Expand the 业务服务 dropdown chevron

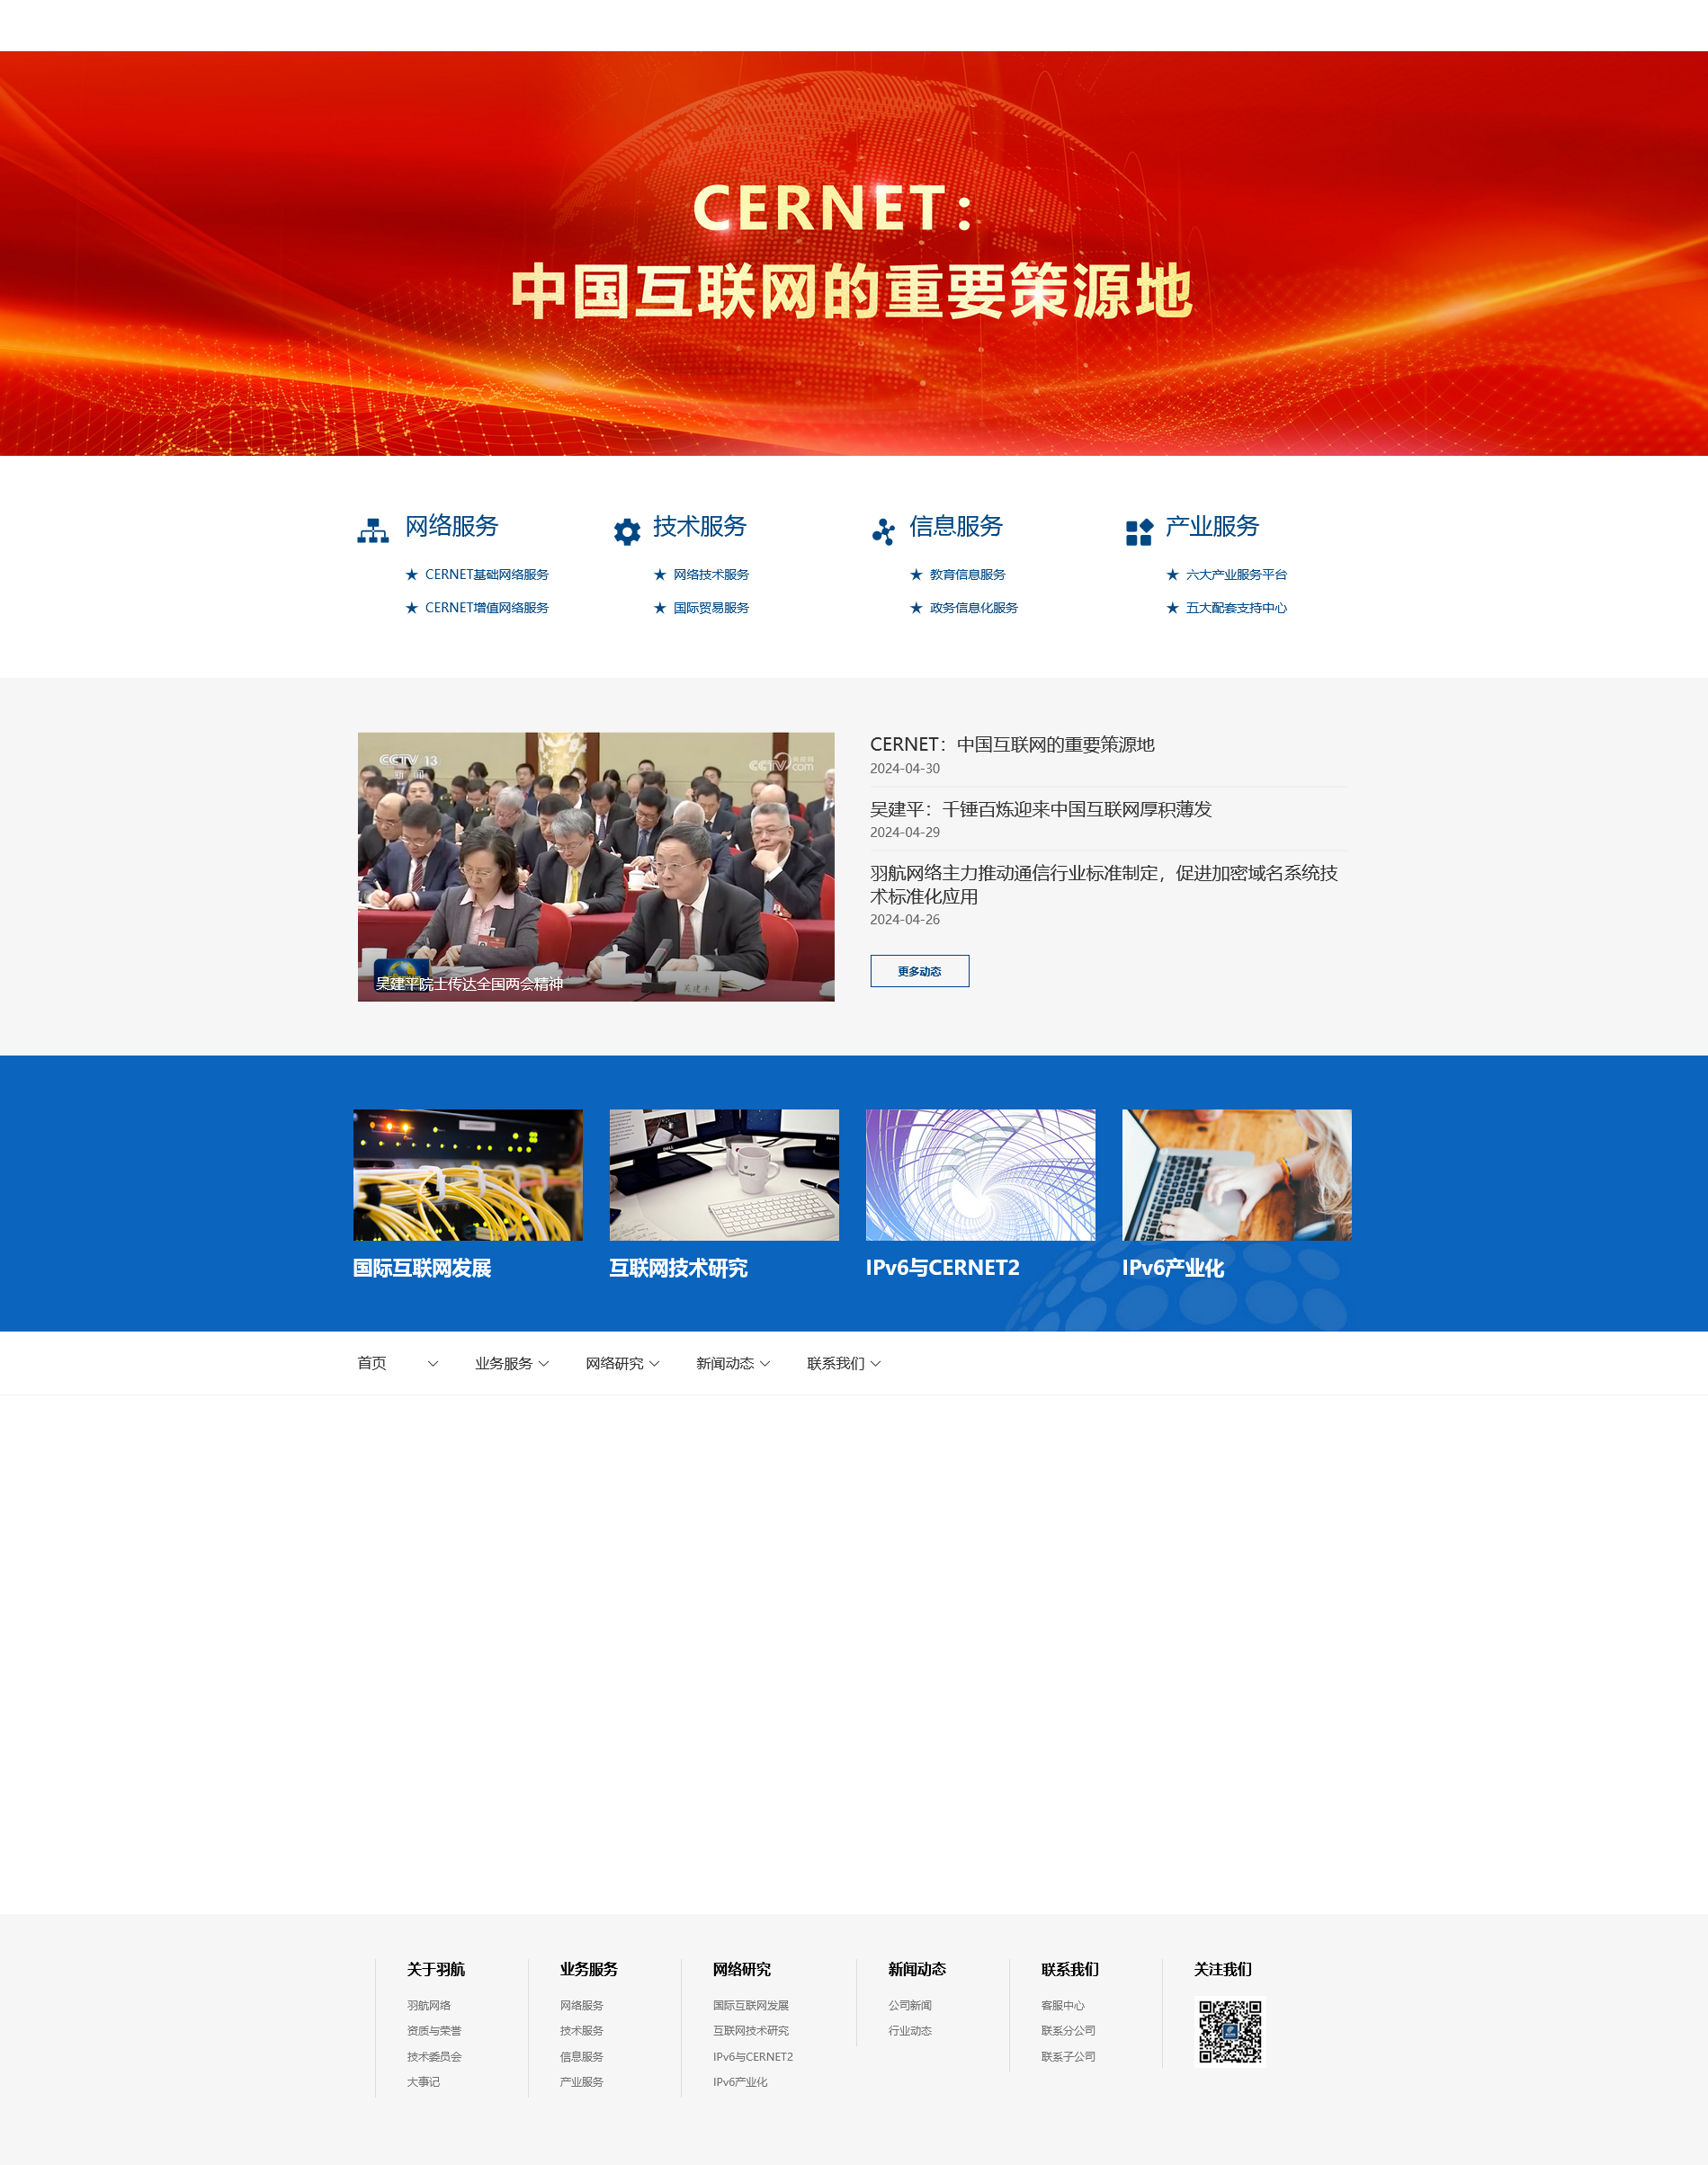[543, 1363]
